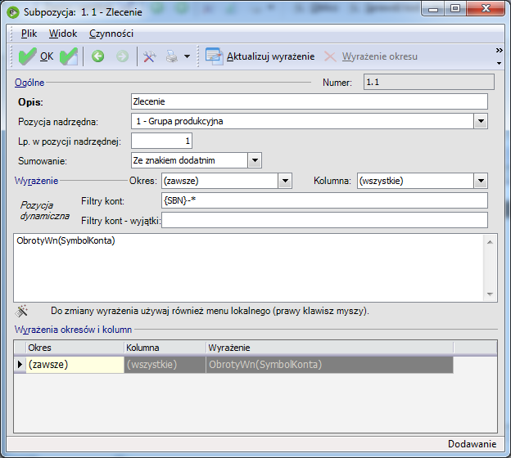The image size is (511, 458).
Task: Click the ObrotyWn(SymbolKonta) expression text area
Action: (249, 267)
